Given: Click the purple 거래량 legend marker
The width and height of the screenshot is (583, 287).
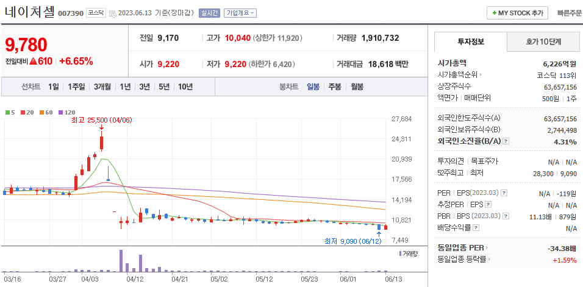Looking at the screenshot, I should [400, 253].
